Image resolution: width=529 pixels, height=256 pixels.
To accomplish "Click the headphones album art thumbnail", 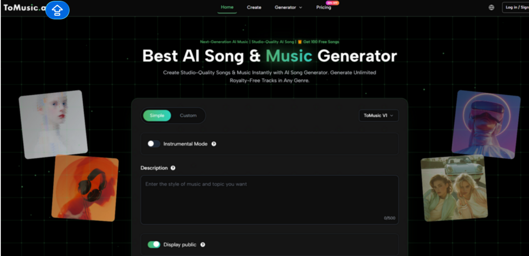I will click(85, 187).
